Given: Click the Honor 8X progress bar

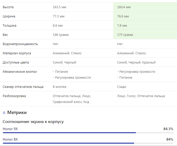Looking at the screenshot, I should click(x=88, y=143).
